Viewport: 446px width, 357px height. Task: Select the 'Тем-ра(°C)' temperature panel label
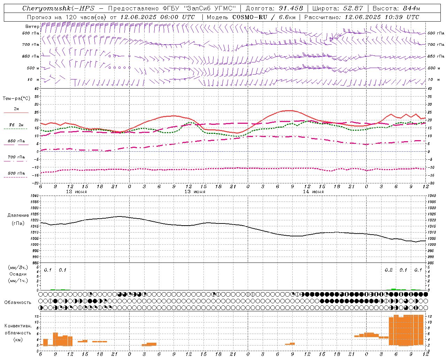point(16,99)
